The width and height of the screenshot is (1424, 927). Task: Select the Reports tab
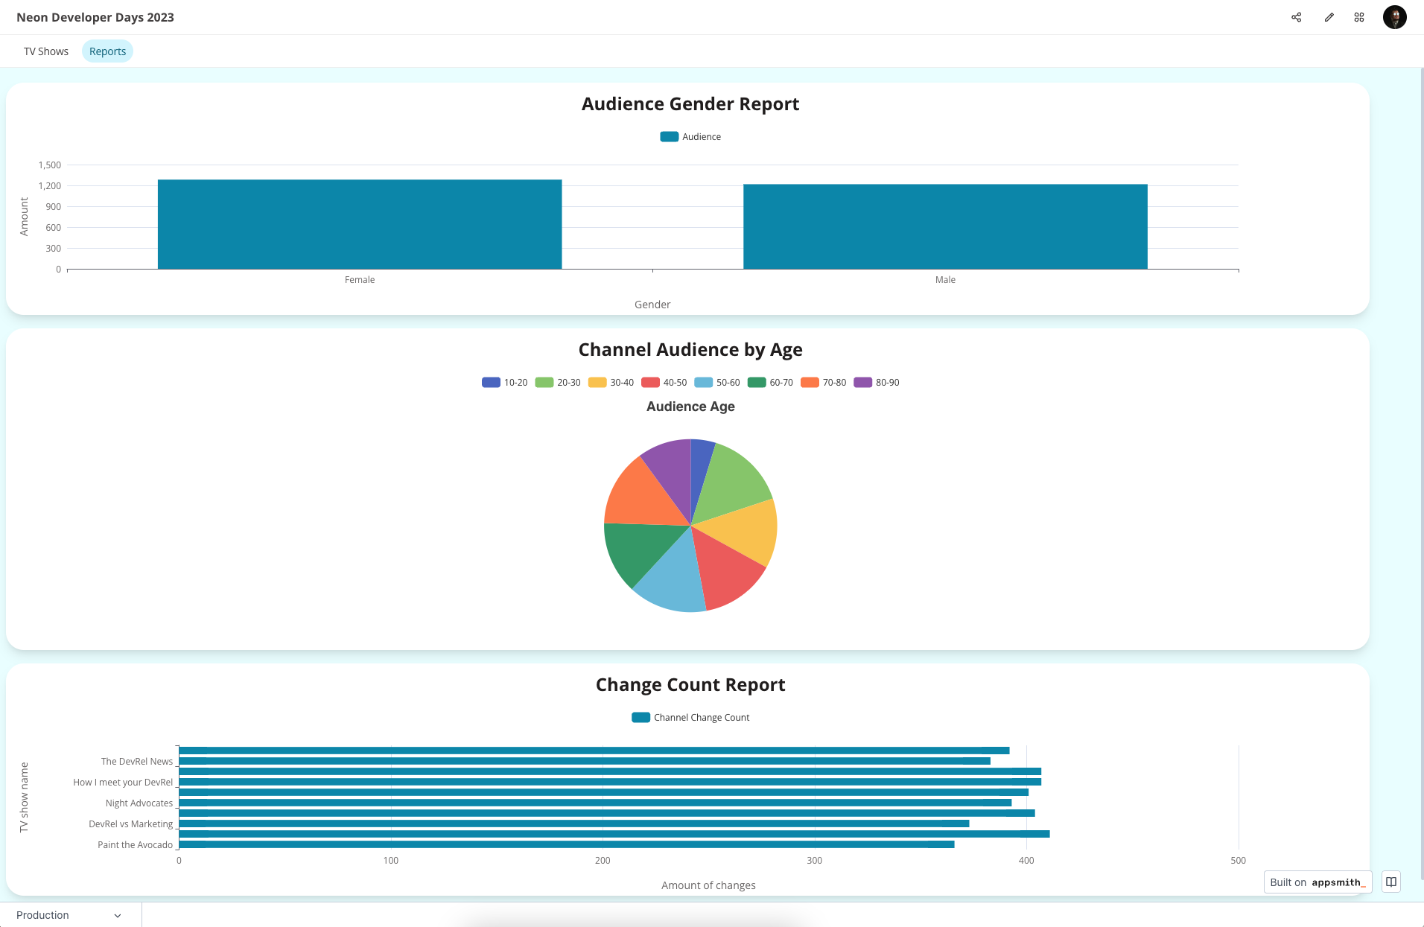(107, 51)
